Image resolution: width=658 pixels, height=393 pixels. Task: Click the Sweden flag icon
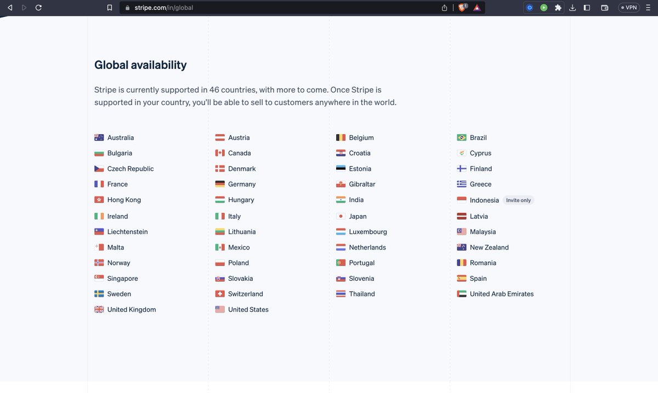click(x=99, y=294)
